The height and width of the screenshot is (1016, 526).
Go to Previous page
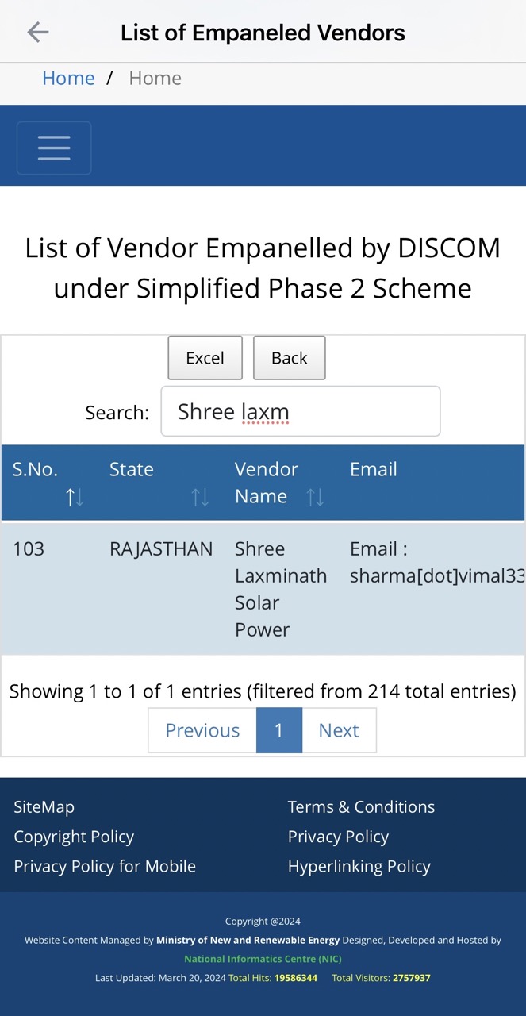(x=202, y=730)
